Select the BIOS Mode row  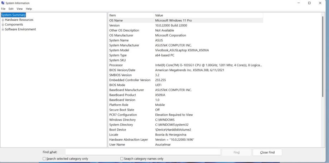[x=185, y=85]
